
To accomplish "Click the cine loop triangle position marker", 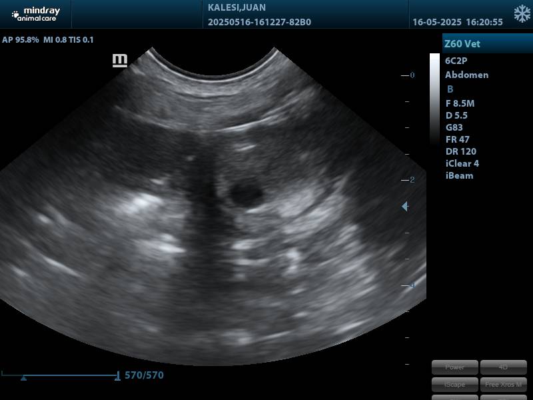I will 24,378.
